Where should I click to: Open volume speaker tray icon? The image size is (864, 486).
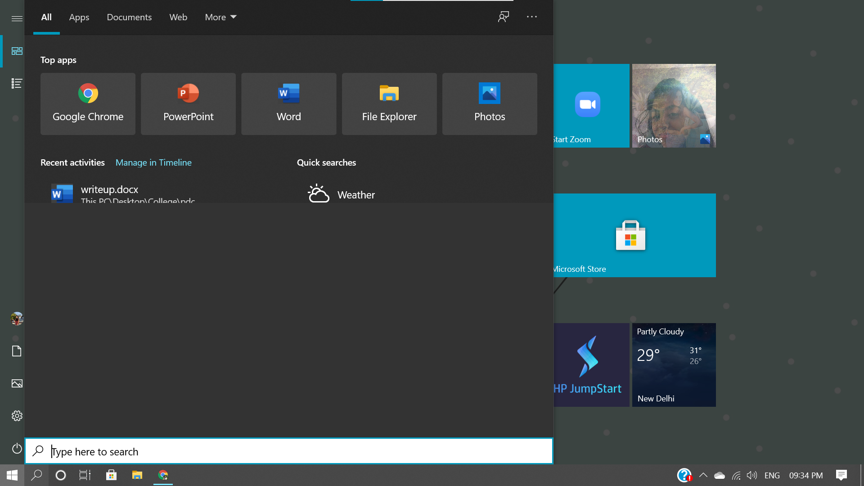pyautogui.click(x=752, y=475)
